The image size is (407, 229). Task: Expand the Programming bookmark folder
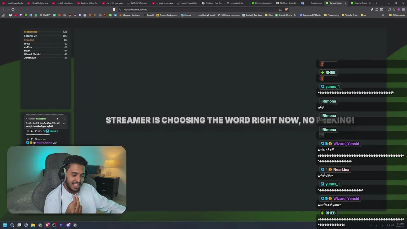[332, 15]
